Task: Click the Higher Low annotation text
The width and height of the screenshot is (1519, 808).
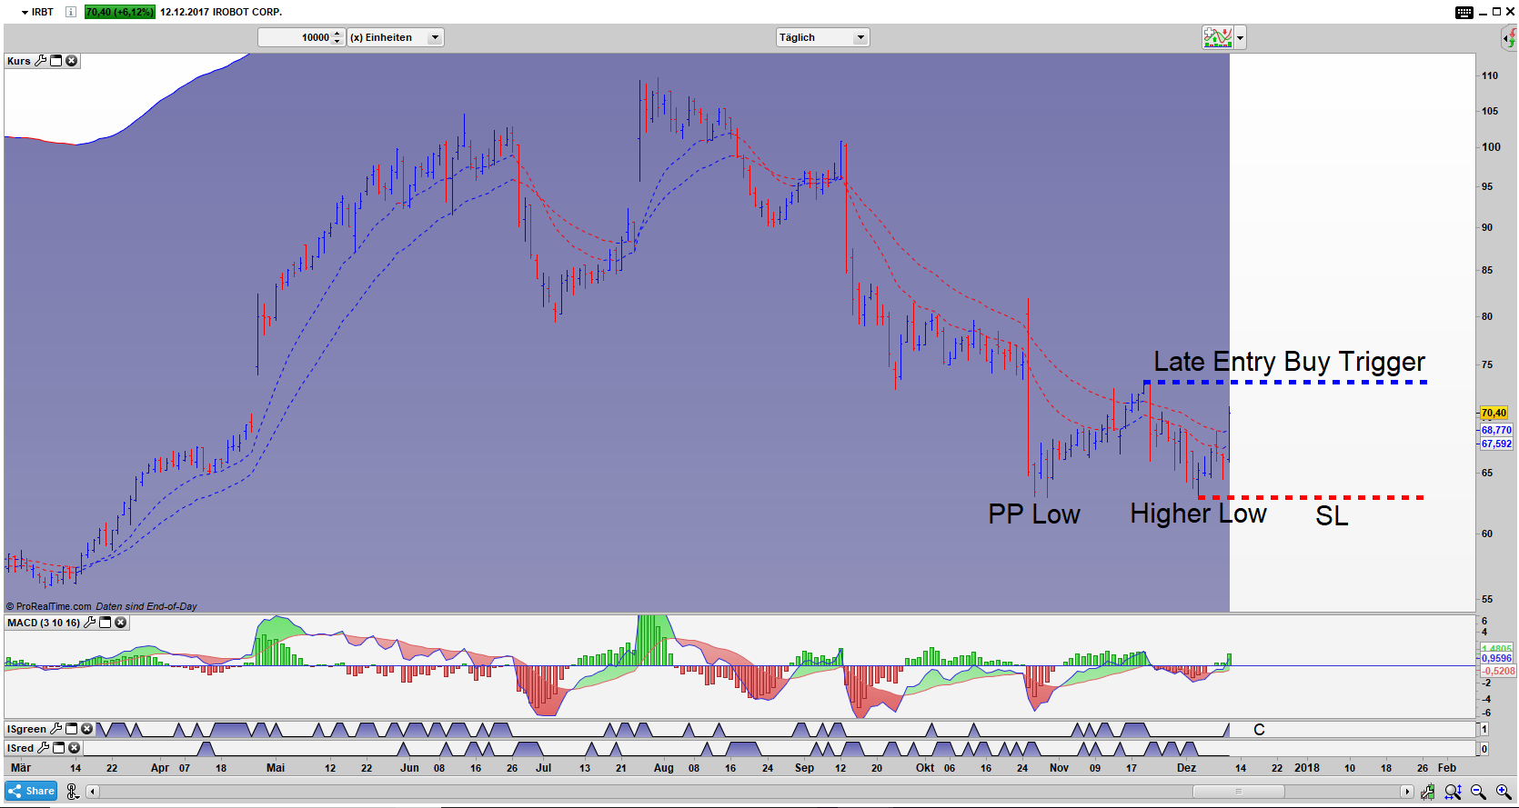Action: 1198,514
